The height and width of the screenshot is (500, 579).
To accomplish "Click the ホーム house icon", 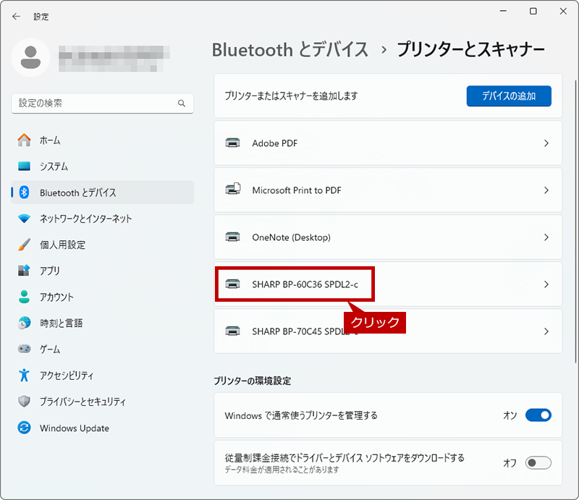I will 25,140.
